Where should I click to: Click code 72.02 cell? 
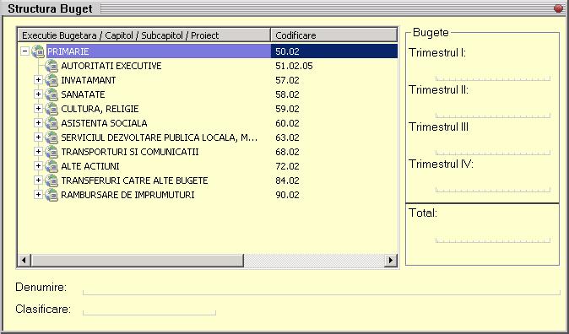[287, 166]
